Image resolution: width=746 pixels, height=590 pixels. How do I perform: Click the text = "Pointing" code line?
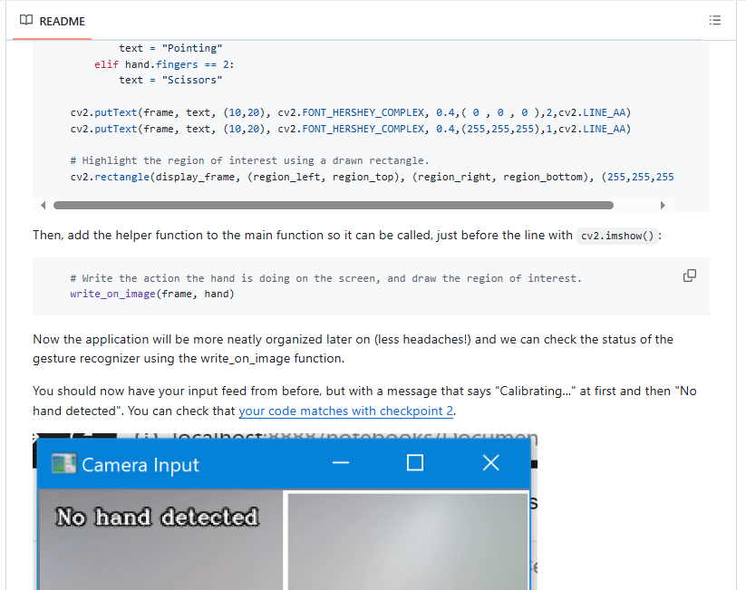(x=170, y=48)
